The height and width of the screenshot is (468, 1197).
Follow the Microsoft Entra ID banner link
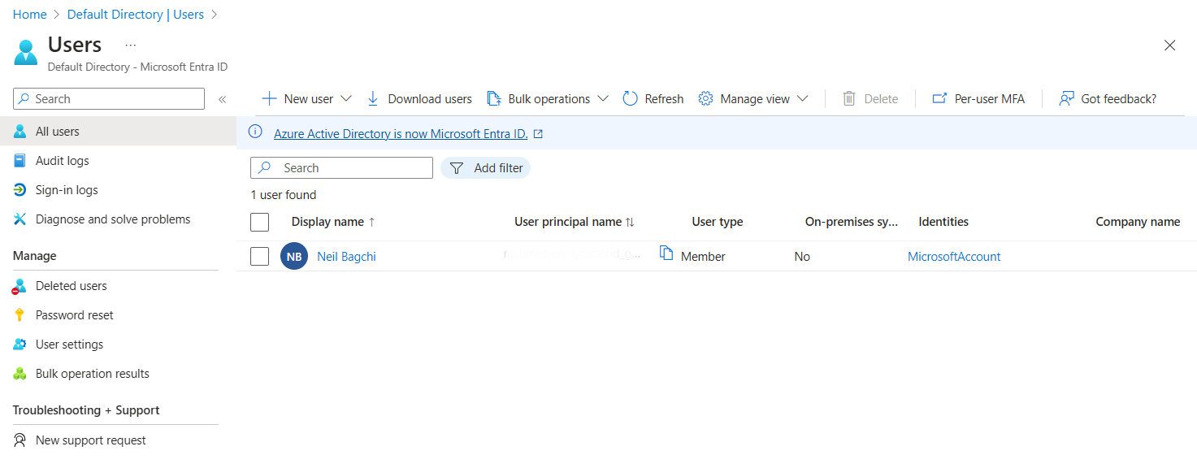[x=401, y=132]
